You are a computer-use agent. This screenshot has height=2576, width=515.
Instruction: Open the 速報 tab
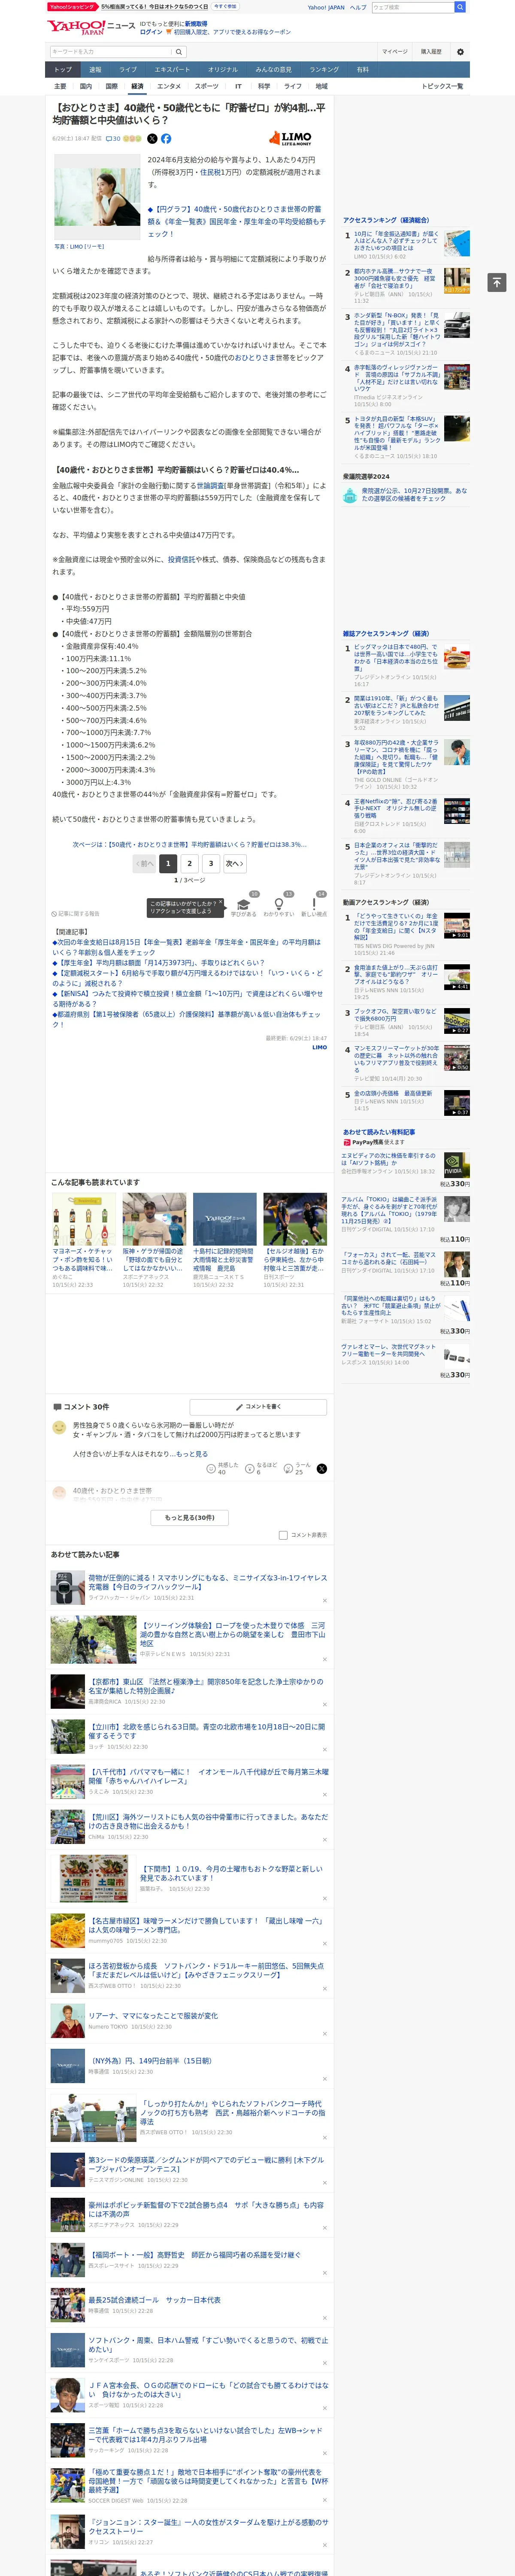tap(95, 70)
